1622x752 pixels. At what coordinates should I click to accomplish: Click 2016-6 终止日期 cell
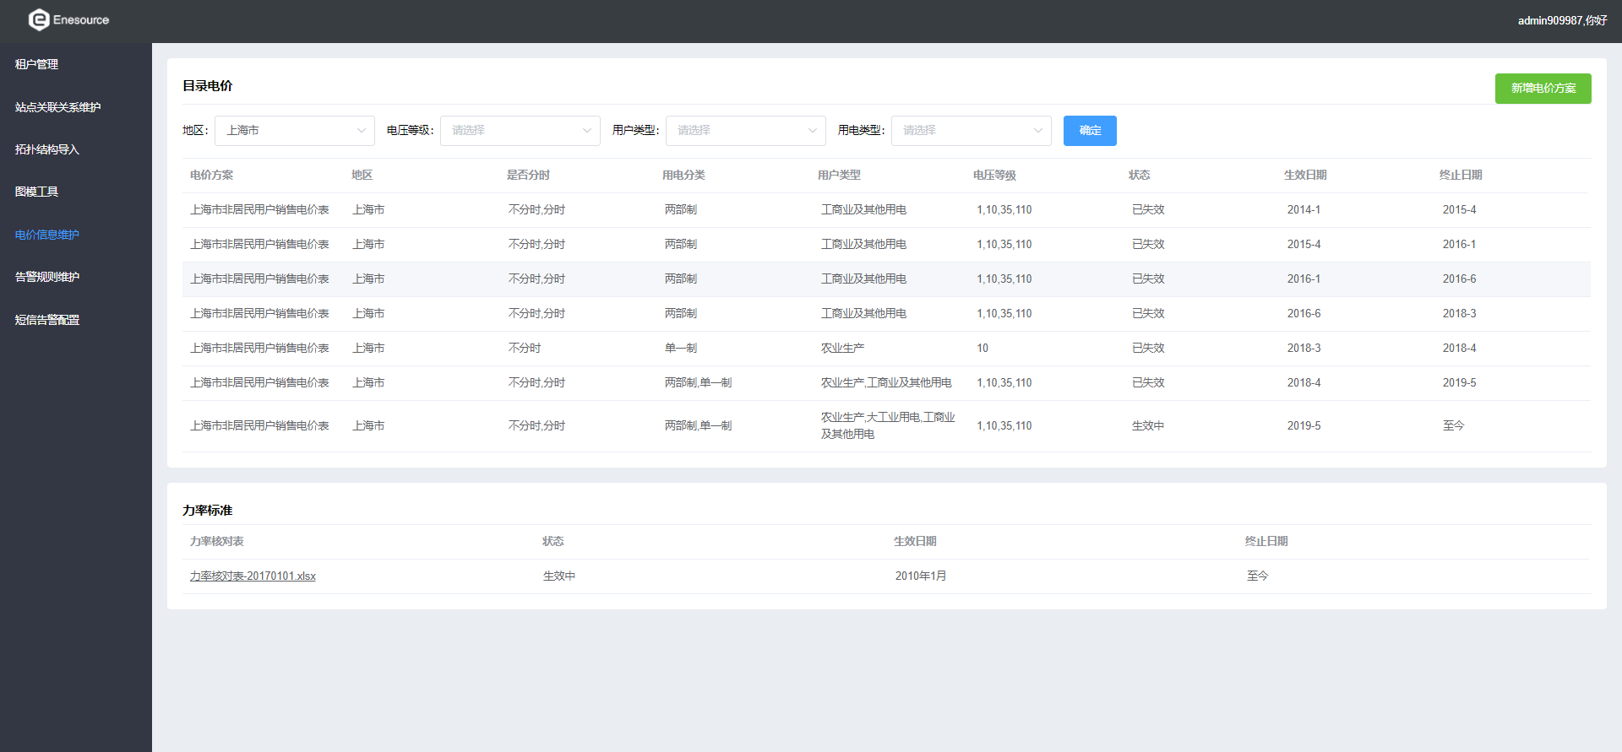click(x=1459, y=279)
